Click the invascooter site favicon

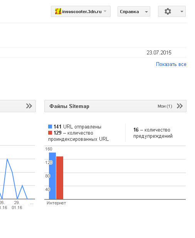58,12
